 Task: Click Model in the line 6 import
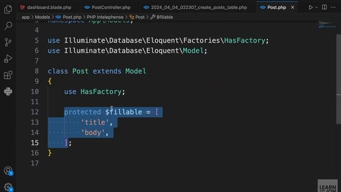(193, 51)
